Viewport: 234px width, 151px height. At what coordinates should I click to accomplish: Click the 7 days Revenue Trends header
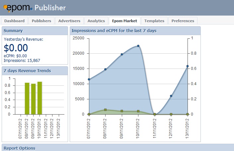[x=35, y=71]
